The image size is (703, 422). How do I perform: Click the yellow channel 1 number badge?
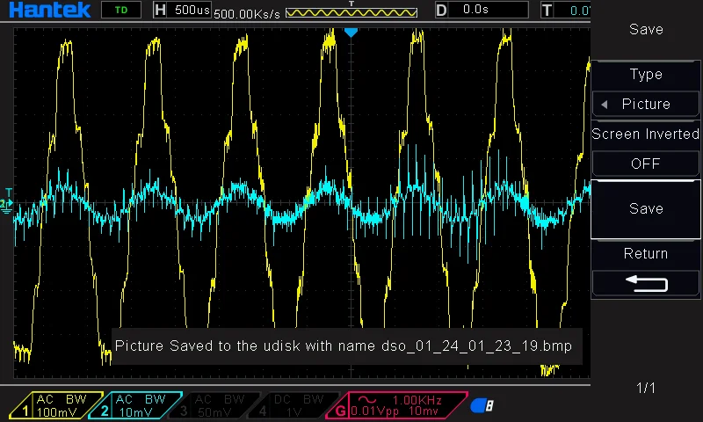click(25, 411)
